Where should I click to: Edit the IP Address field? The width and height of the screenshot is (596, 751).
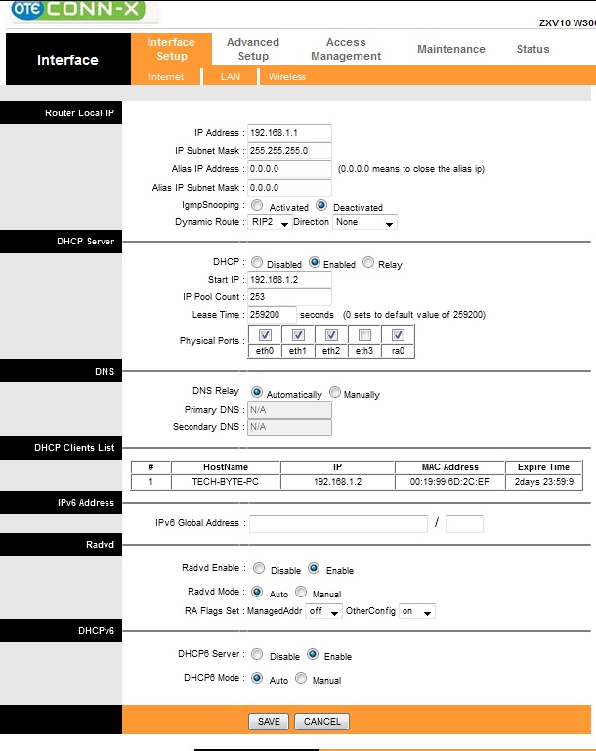click(289, 133)
